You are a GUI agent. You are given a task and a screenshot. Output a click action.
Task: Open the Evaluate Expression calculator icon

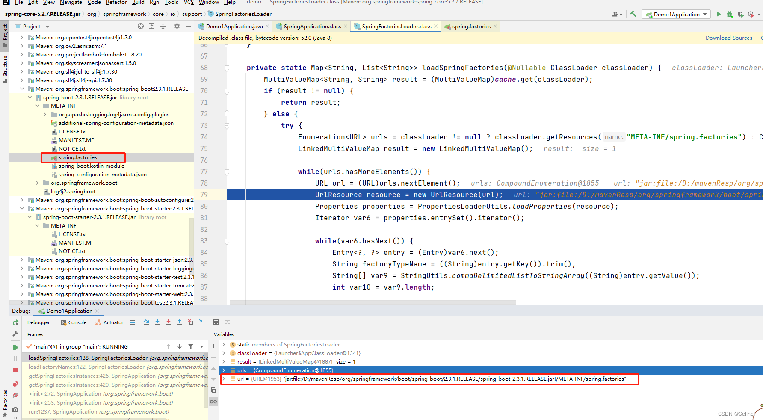[x=216, y=322]
